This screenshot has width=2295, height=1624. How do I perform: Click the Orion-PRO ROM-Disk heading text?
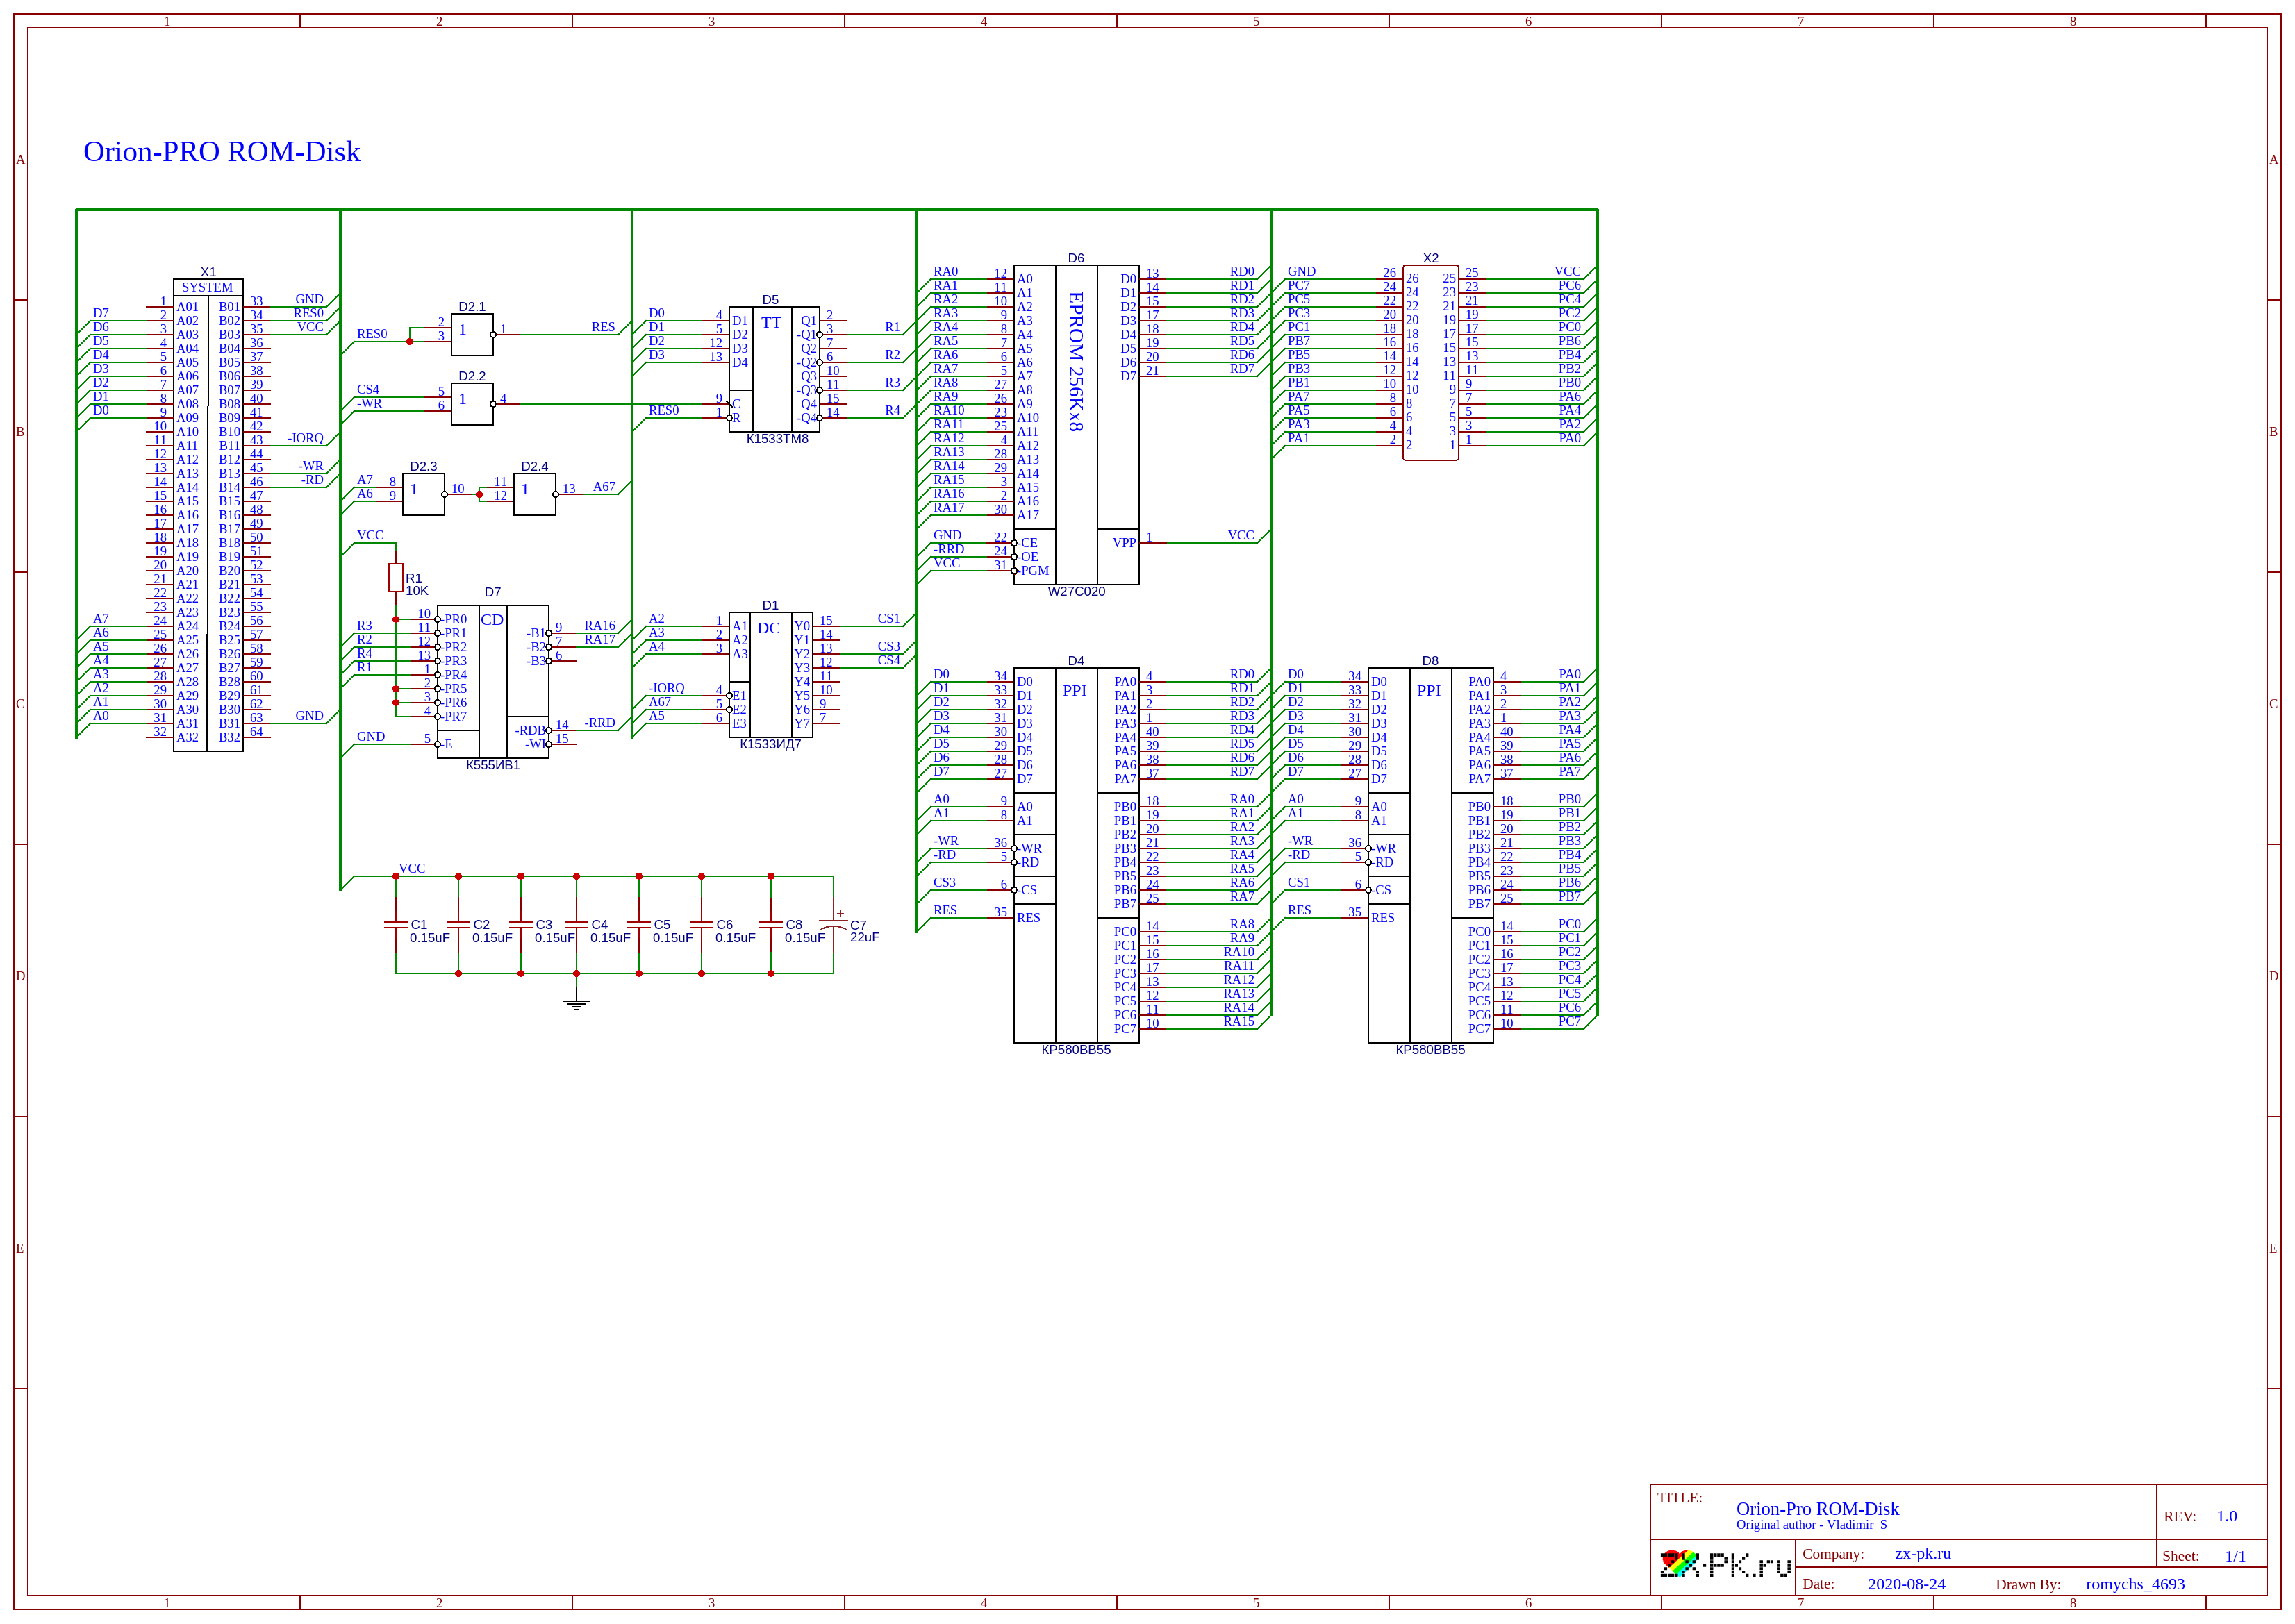point(221,151)
